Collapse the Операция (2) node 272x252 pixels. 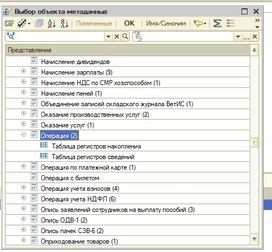point(23,134)
